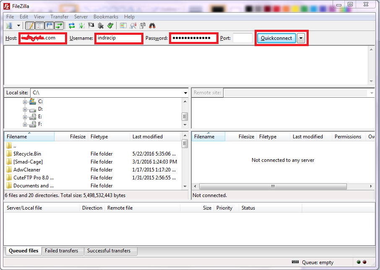The height and width of the screenshot is (270, 380).
Task: Open the Transfer menu
Action: (60, 17)
